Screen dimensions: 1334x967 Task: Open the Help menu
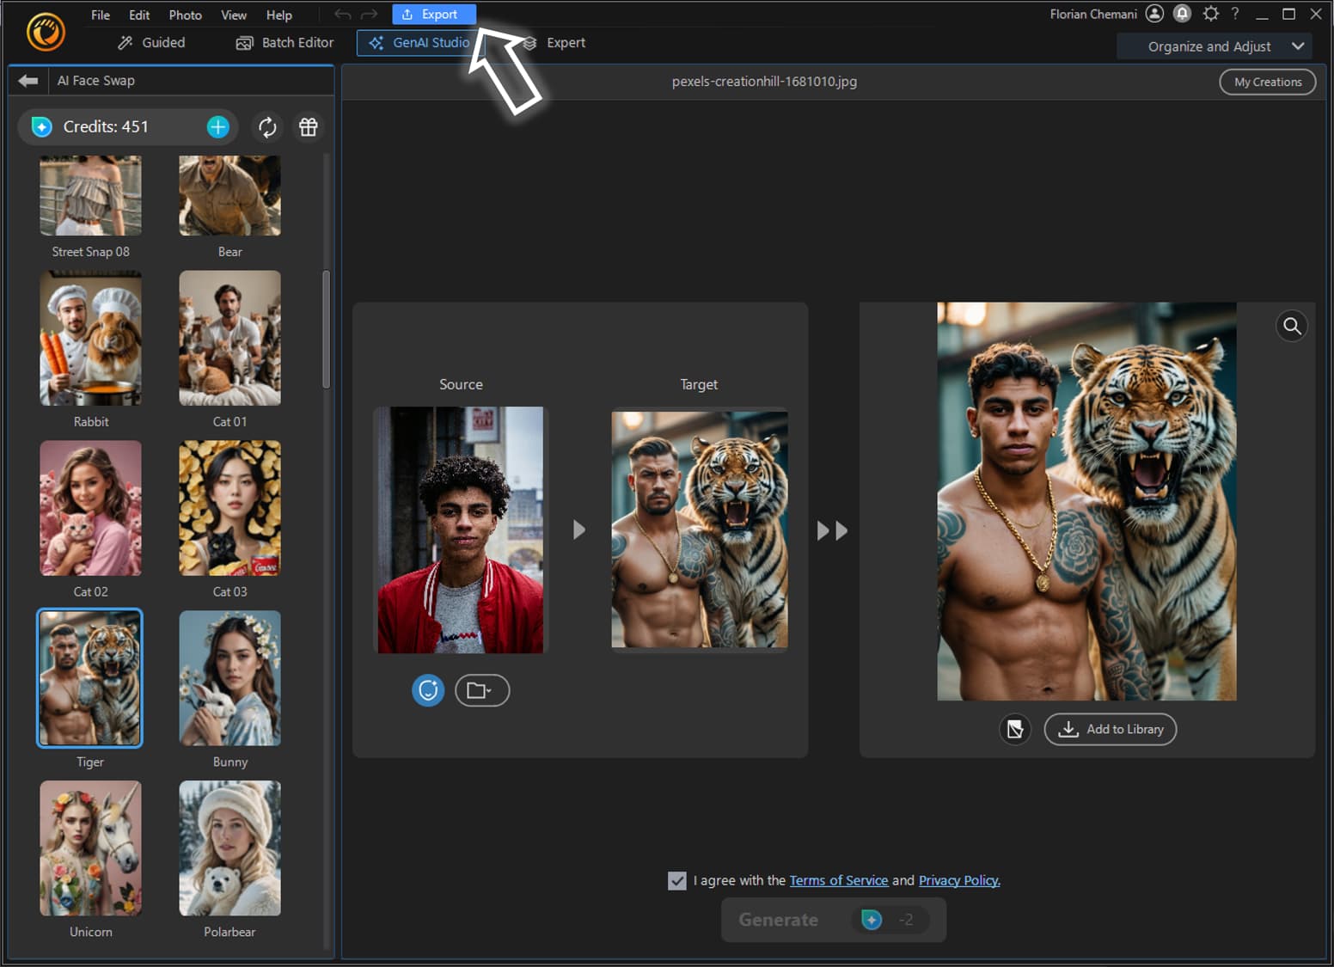coord(278,15)
